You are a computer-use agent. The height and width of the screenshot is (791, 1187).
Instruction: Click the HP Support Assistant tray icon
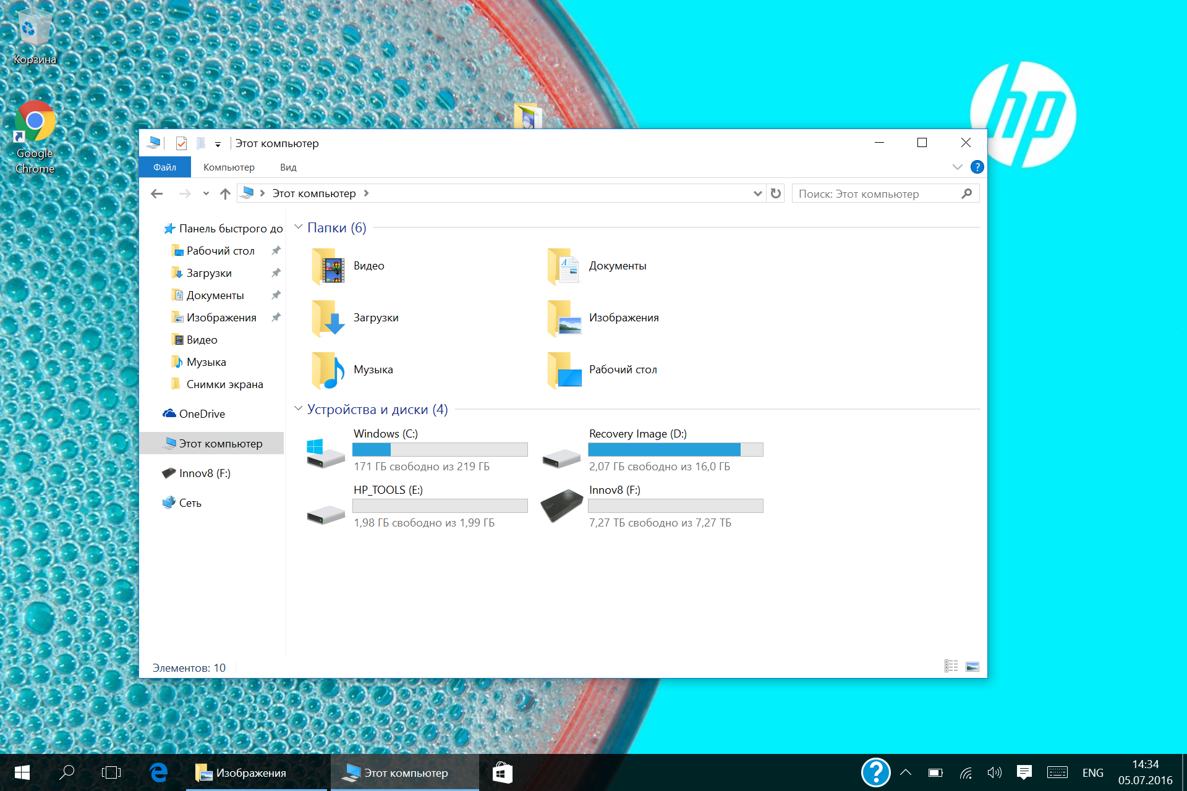875,772
